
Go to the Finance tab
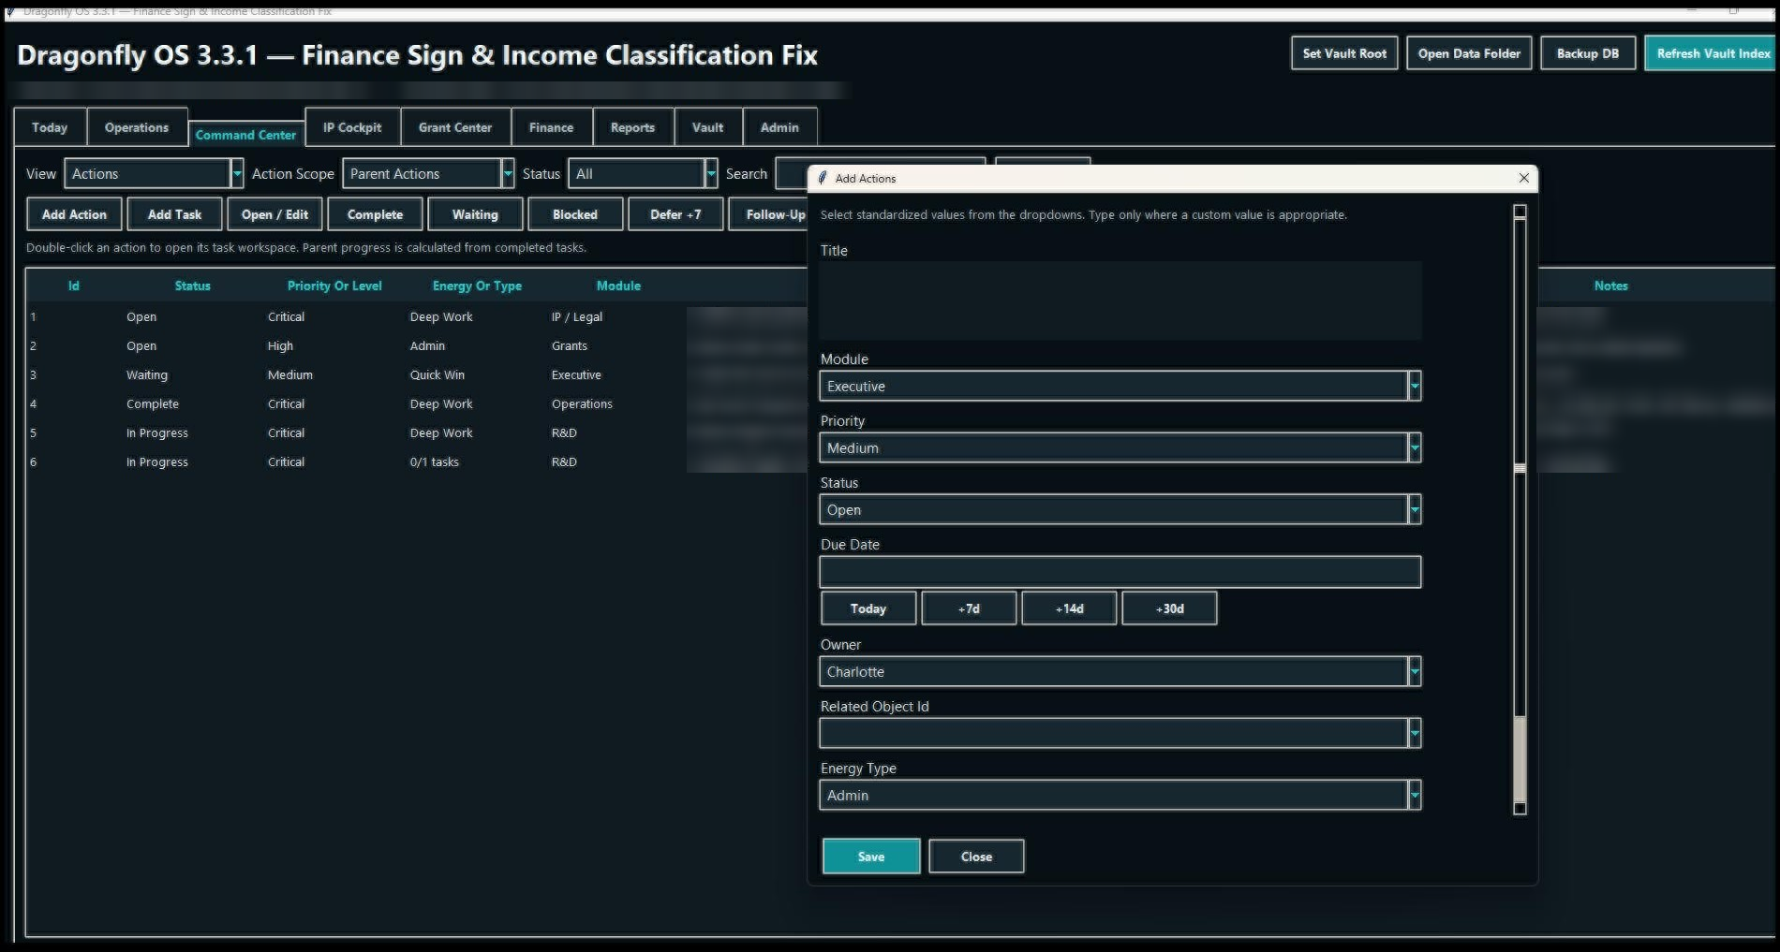(x=551, y=127)
